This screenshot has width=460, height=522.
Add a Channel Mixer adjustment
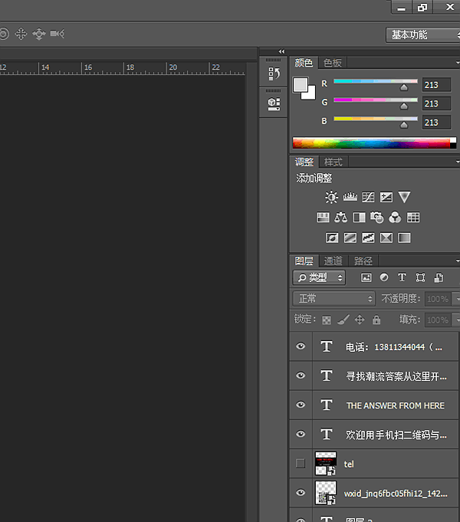(395, 218)
